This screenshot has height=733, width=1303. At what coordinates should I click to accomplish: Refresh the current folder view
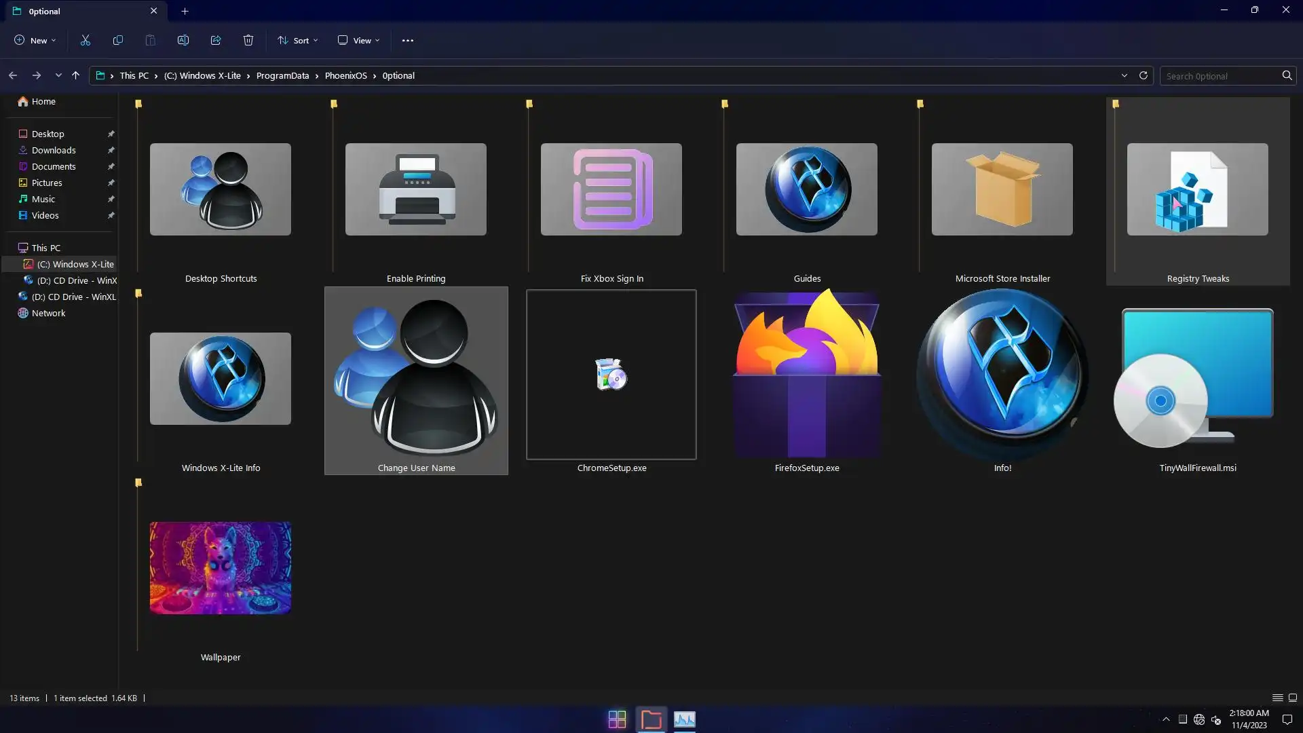(1143, 75)
